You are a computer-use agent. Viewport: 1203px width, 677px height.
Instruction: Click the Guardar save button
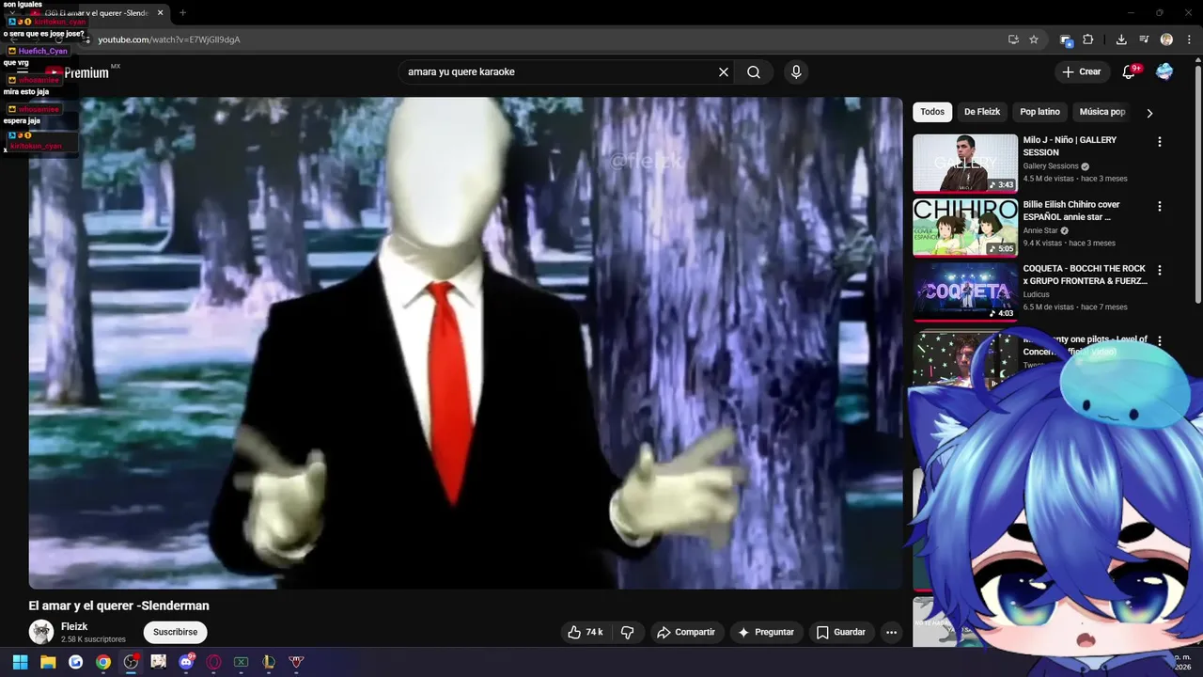[840, 632]
